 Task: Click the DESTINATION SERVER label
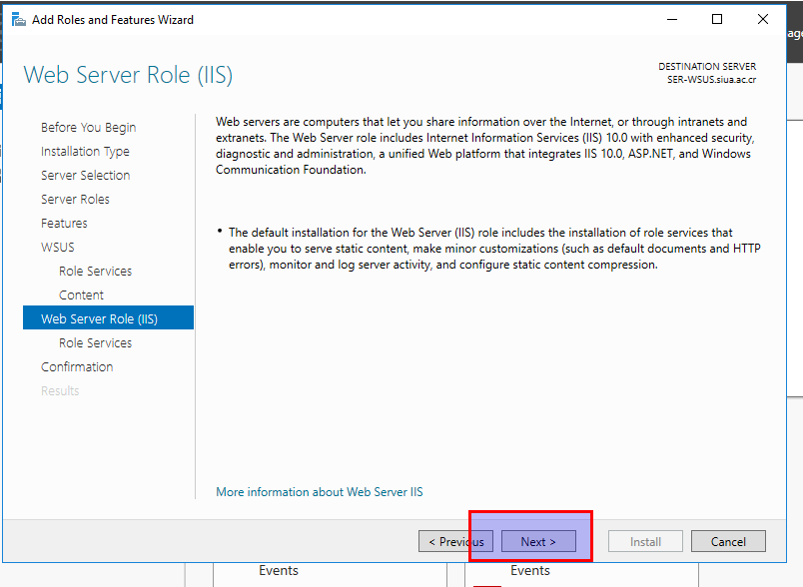click(x=707, y=67)
